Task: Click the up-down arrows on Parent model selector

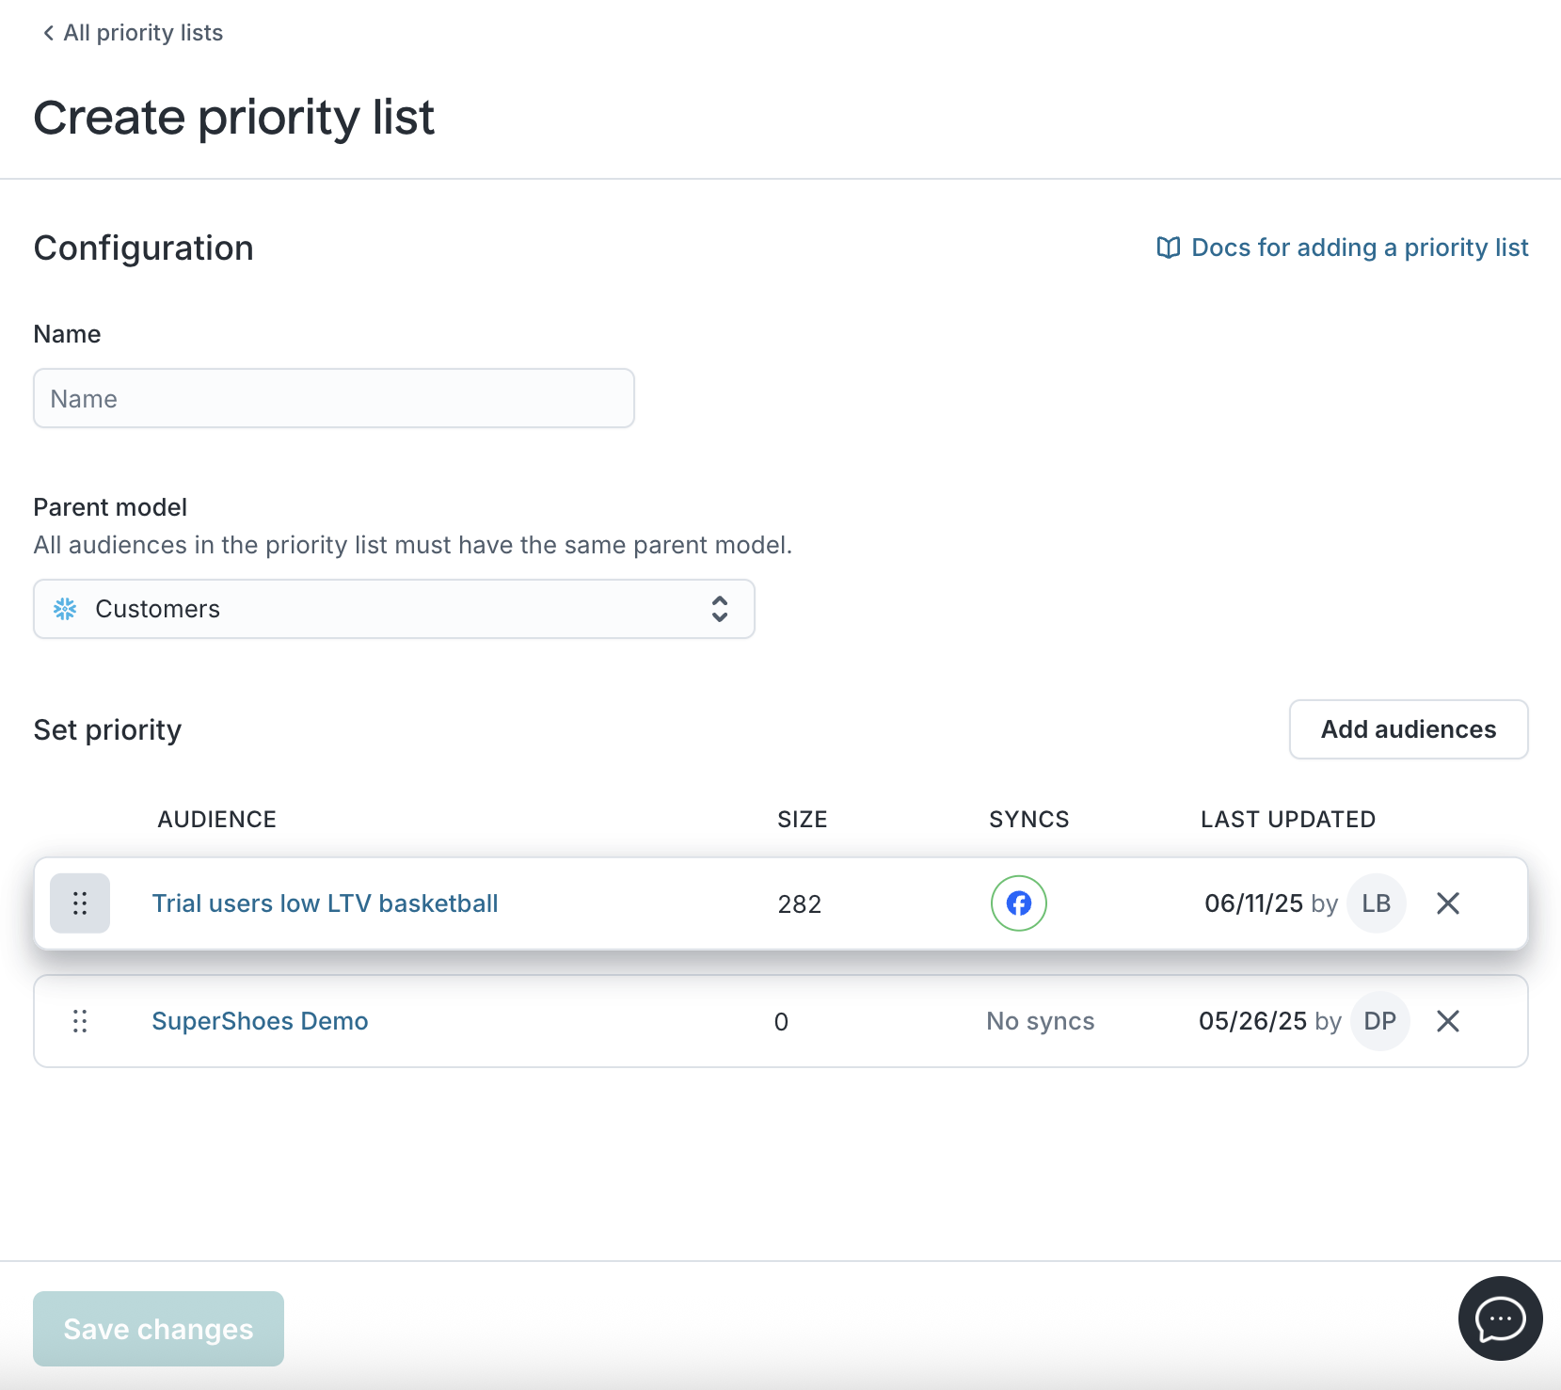Action: click(x=720, y=609)
